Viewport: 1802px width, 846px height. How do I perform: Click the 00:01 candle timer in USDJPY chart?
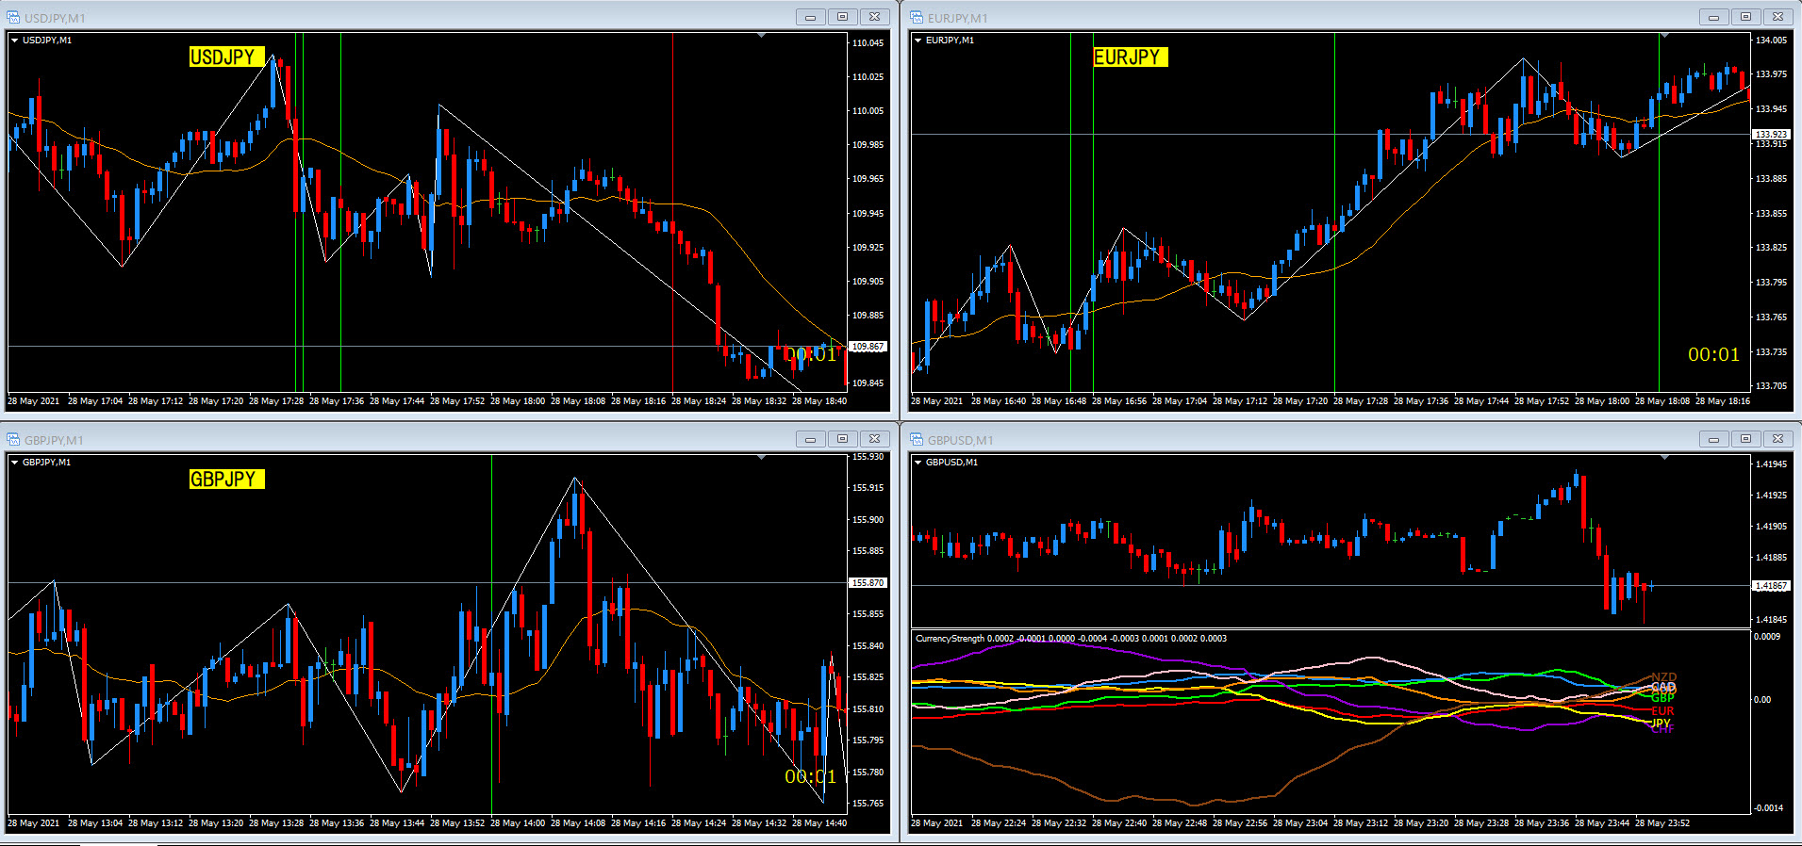coord(811,354)
